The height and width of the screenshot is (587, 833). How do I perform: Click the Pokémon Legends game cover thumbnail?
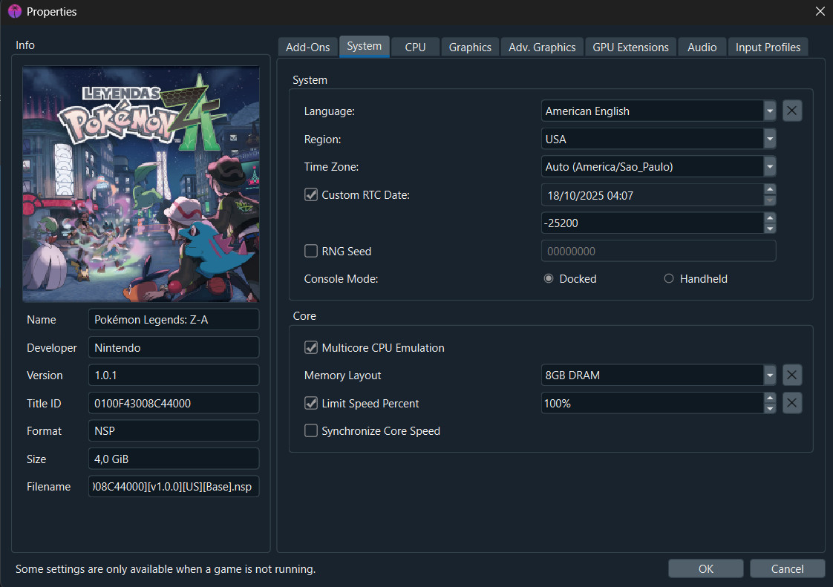tap(141, 184)
